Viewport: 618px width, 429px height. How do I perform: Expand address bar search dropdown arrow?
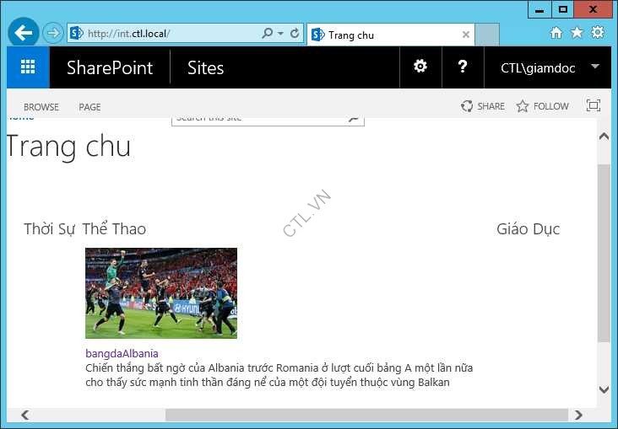[x=279, y=34]
